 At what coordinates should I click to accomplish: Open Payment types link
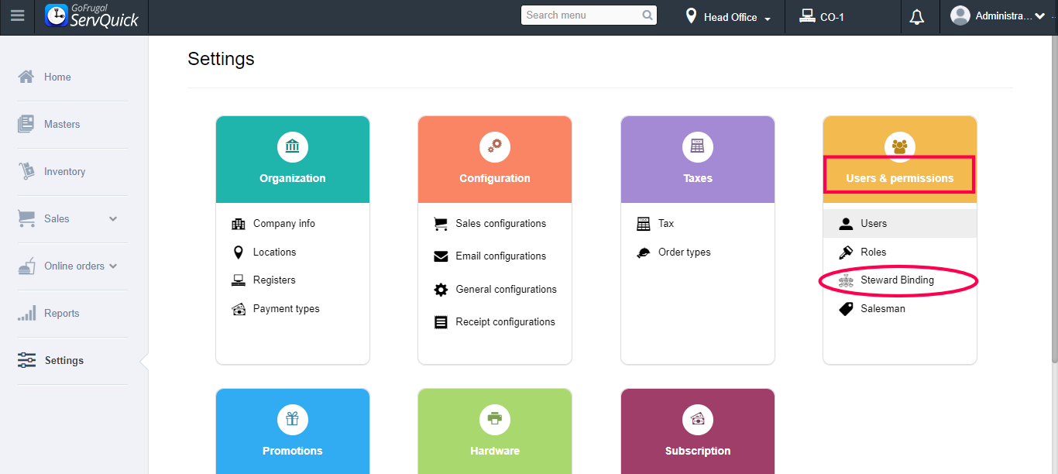(286, 309)
